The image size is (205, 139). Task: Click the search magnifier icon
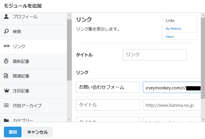pyautogui.click(x=6, y=31)
